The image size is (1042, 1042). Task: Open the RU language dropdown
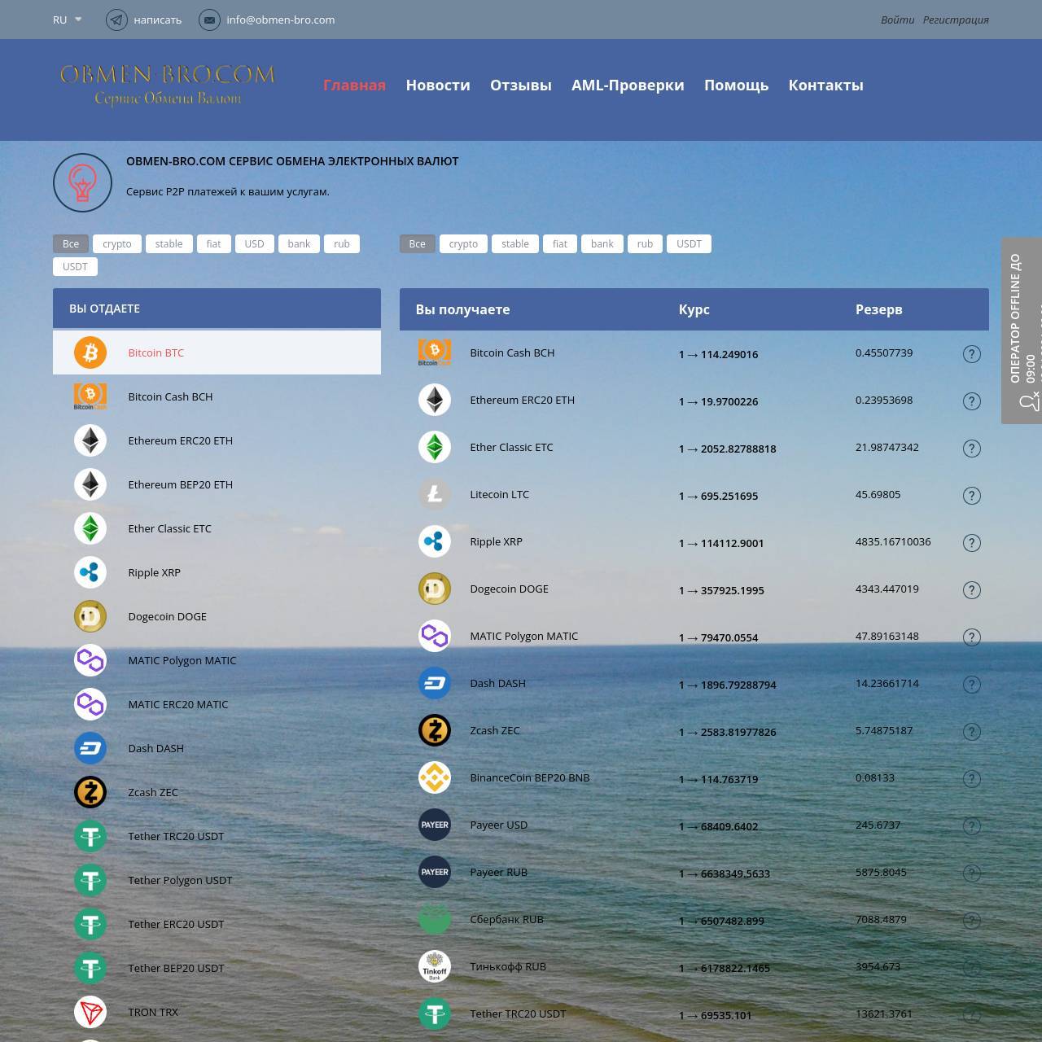[67, 20]
